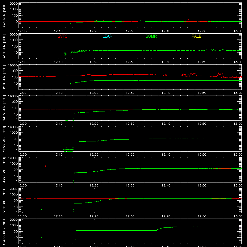Click the green 410 MHz spike near 12:12

(x=65, y=55)
